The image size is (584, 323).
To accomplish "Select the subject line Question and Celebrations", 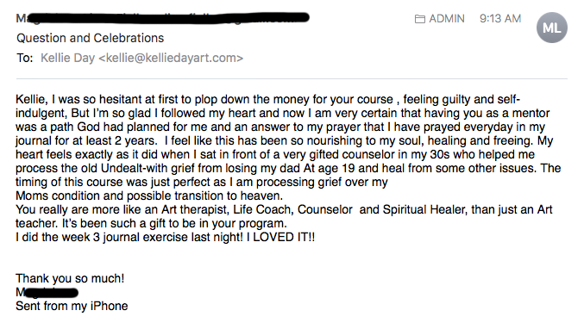I will click(90, 38).
